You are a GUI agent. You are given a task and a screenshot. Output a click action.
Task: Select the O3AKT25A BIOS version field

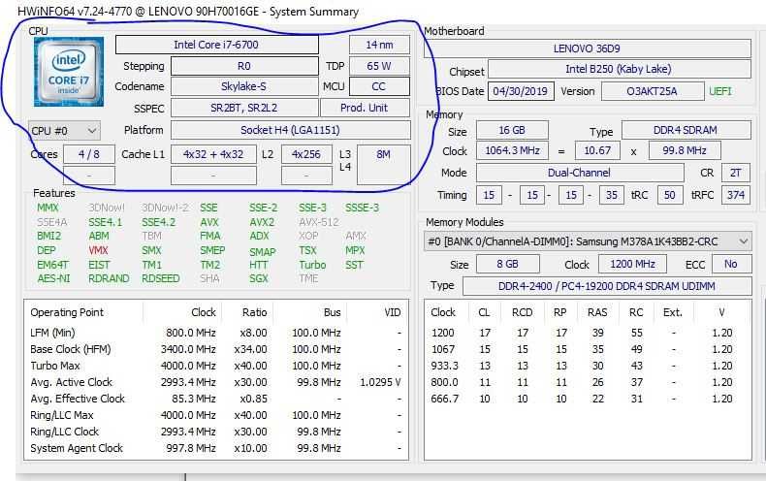[652, 91]
